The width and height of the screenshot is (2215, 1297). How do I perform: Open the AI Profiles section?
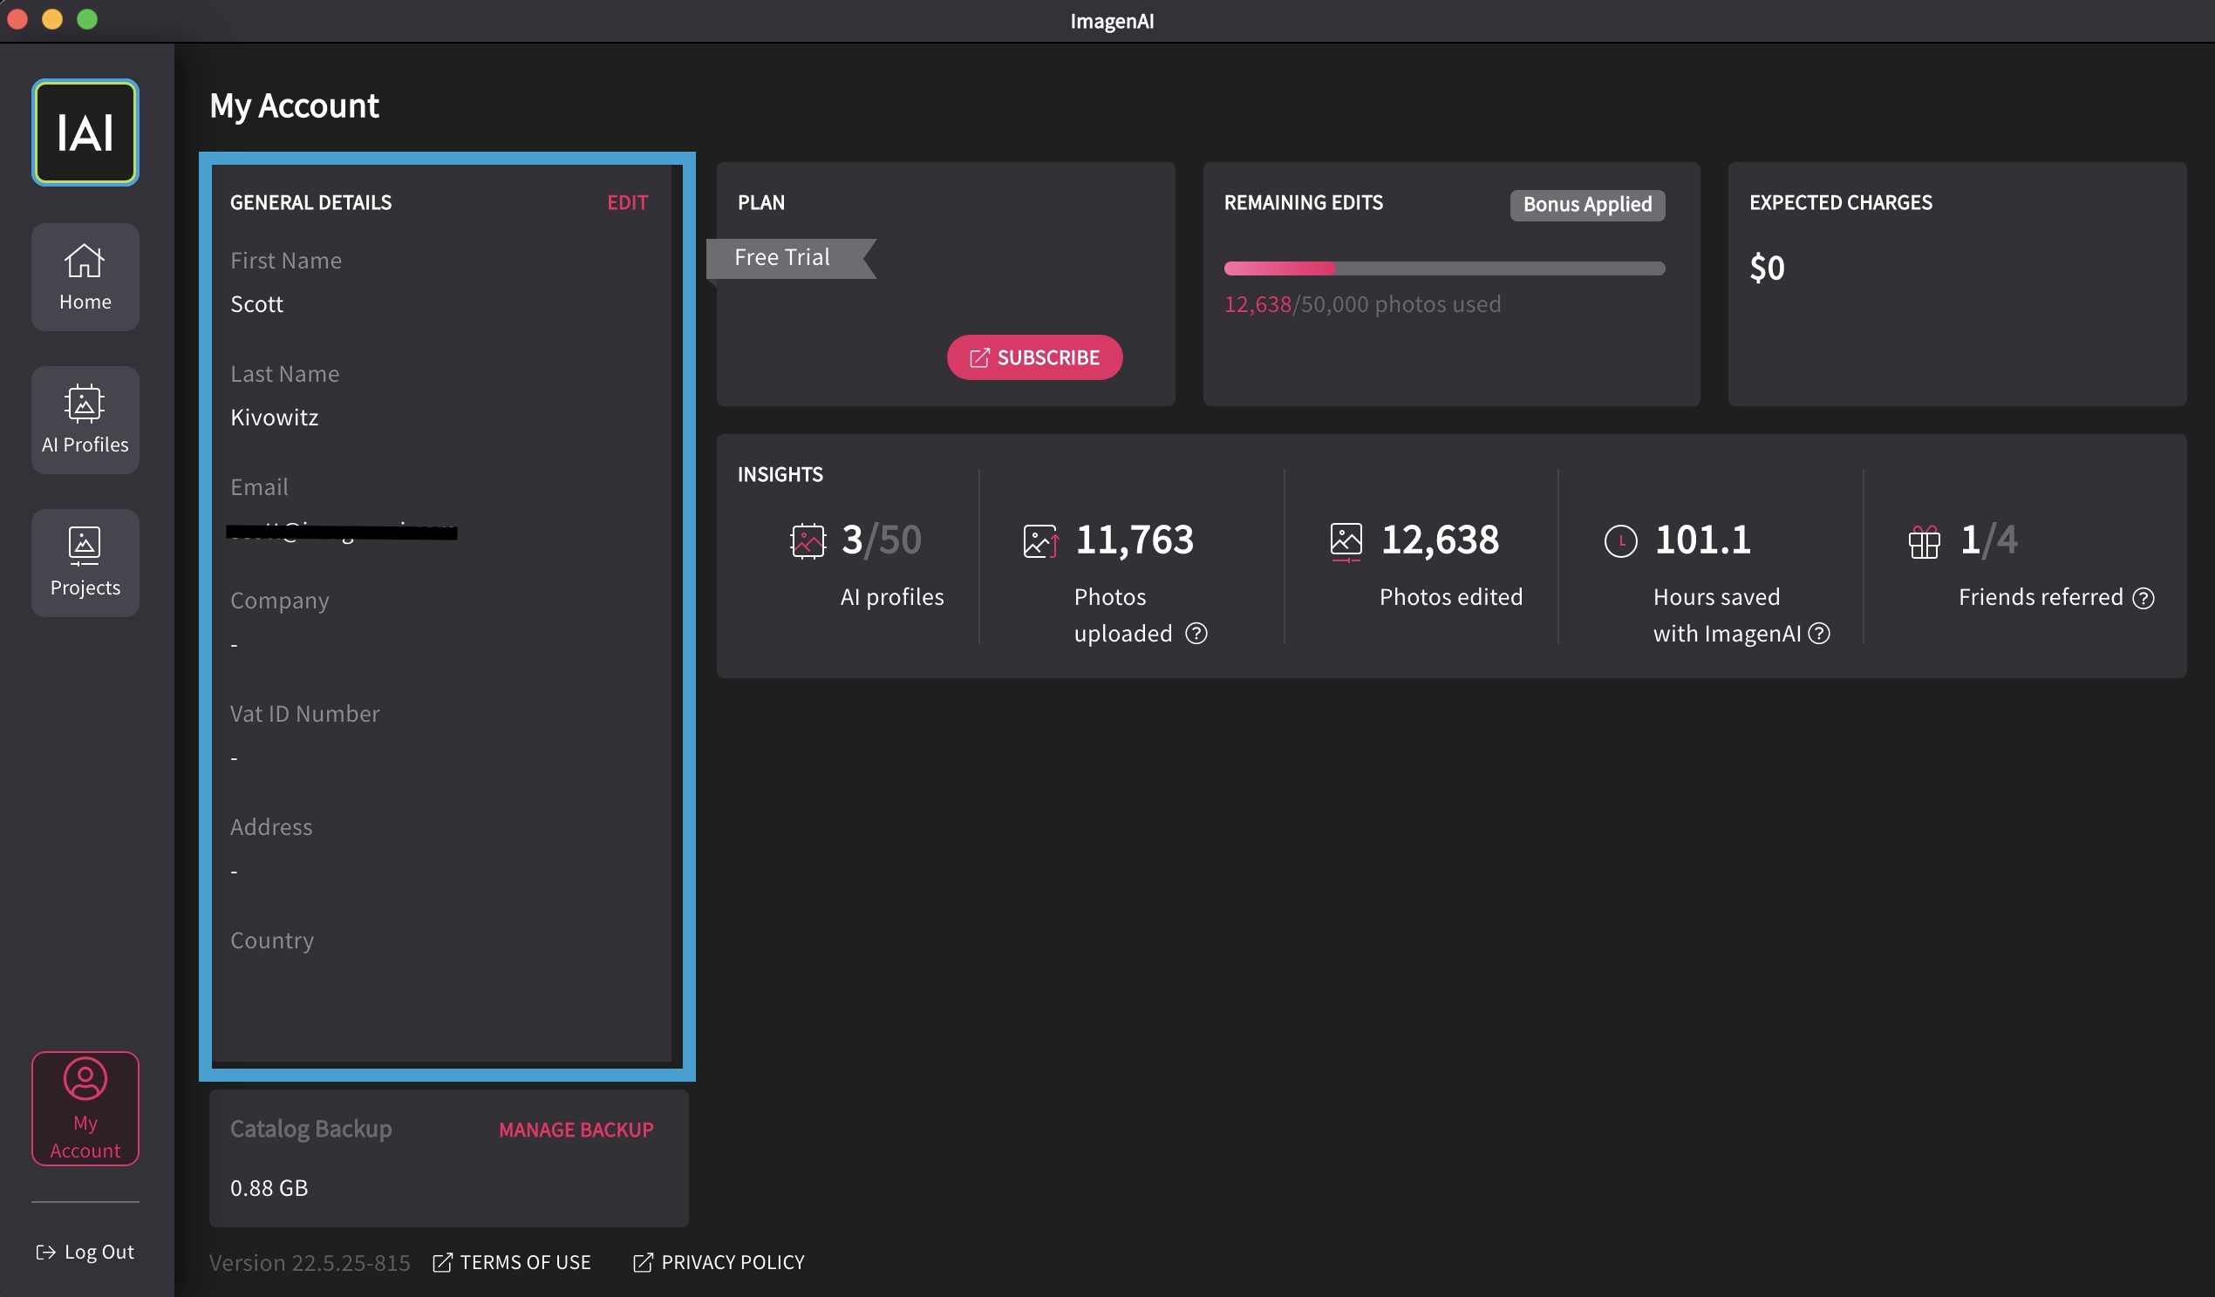(85, 420)
